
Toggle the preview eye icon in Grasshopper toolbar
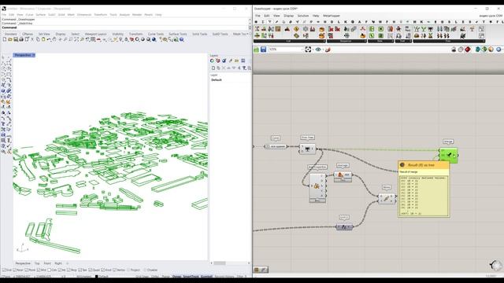(x=318, y=49)
